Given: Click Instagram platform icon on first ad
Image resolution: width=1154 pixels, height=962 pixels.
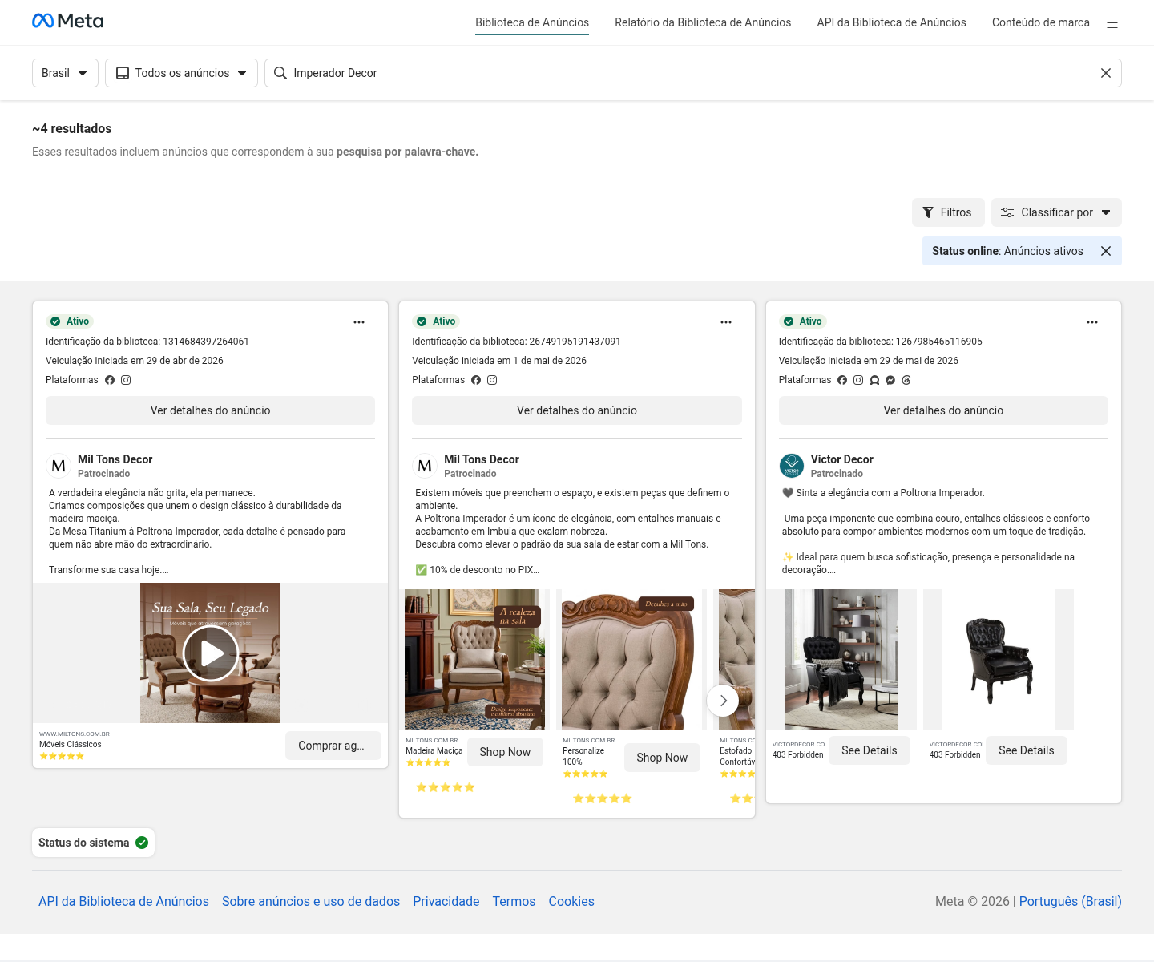Looking at the screenshot, I should coord(126,380).
